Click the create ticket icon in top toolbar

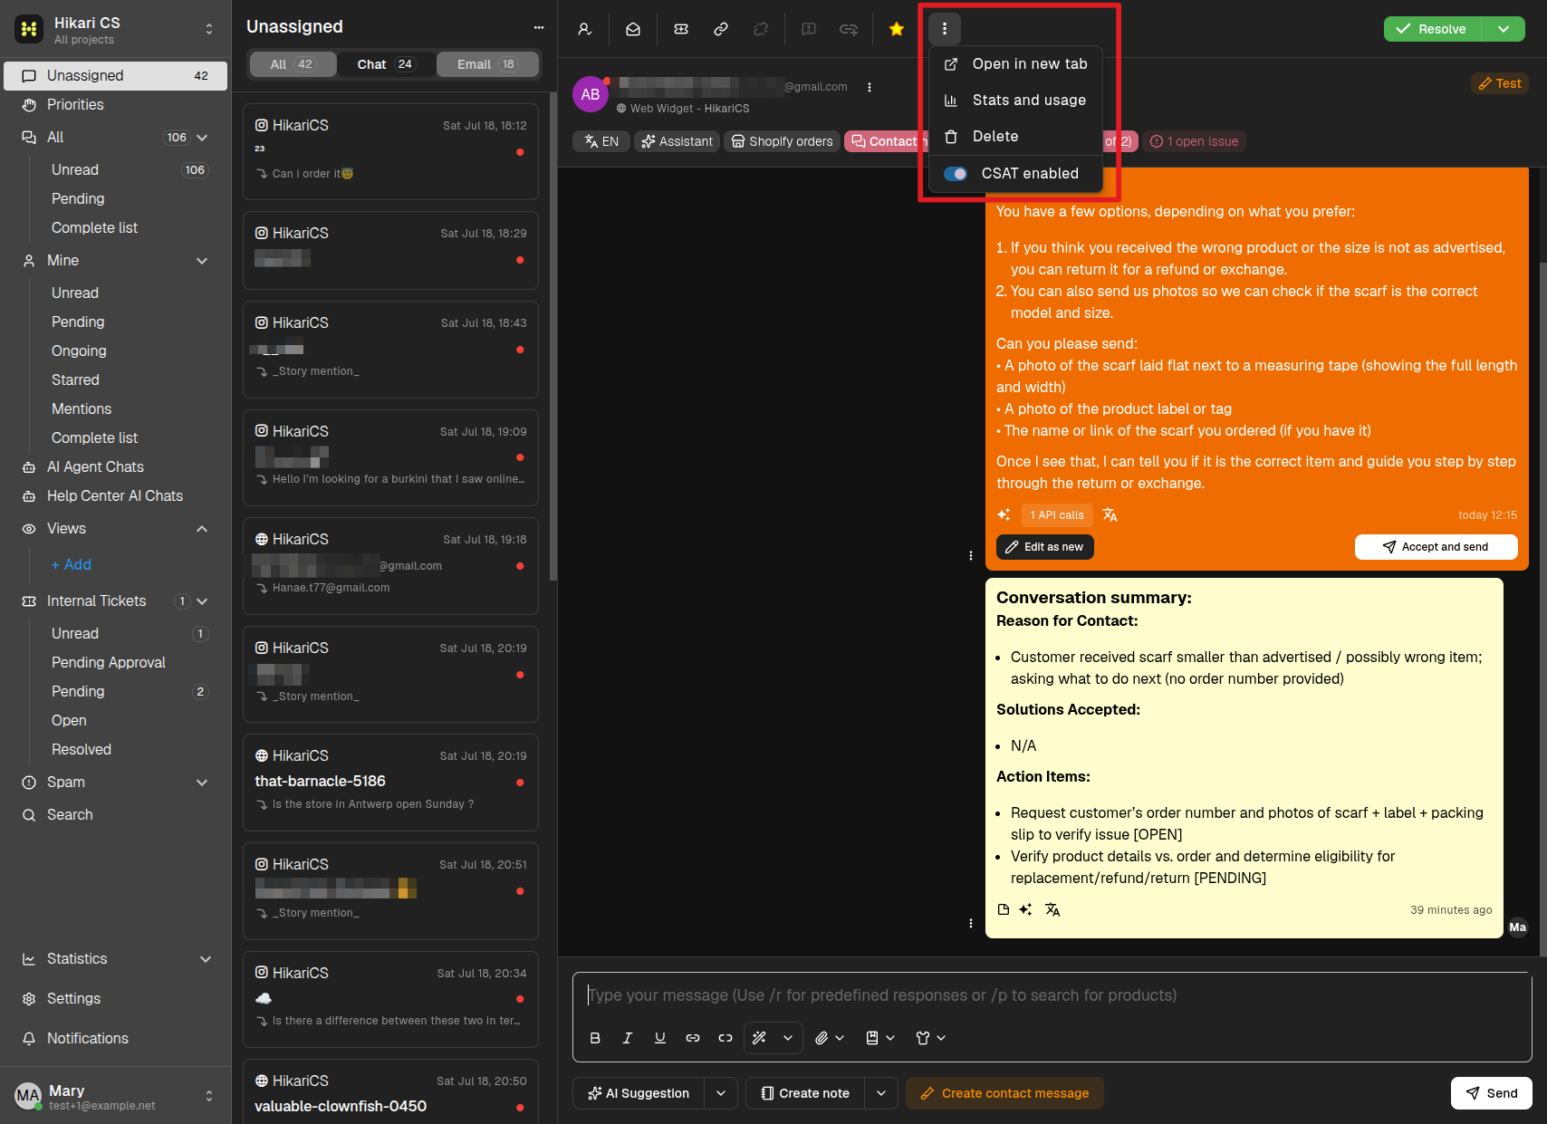tap(681, 29)
